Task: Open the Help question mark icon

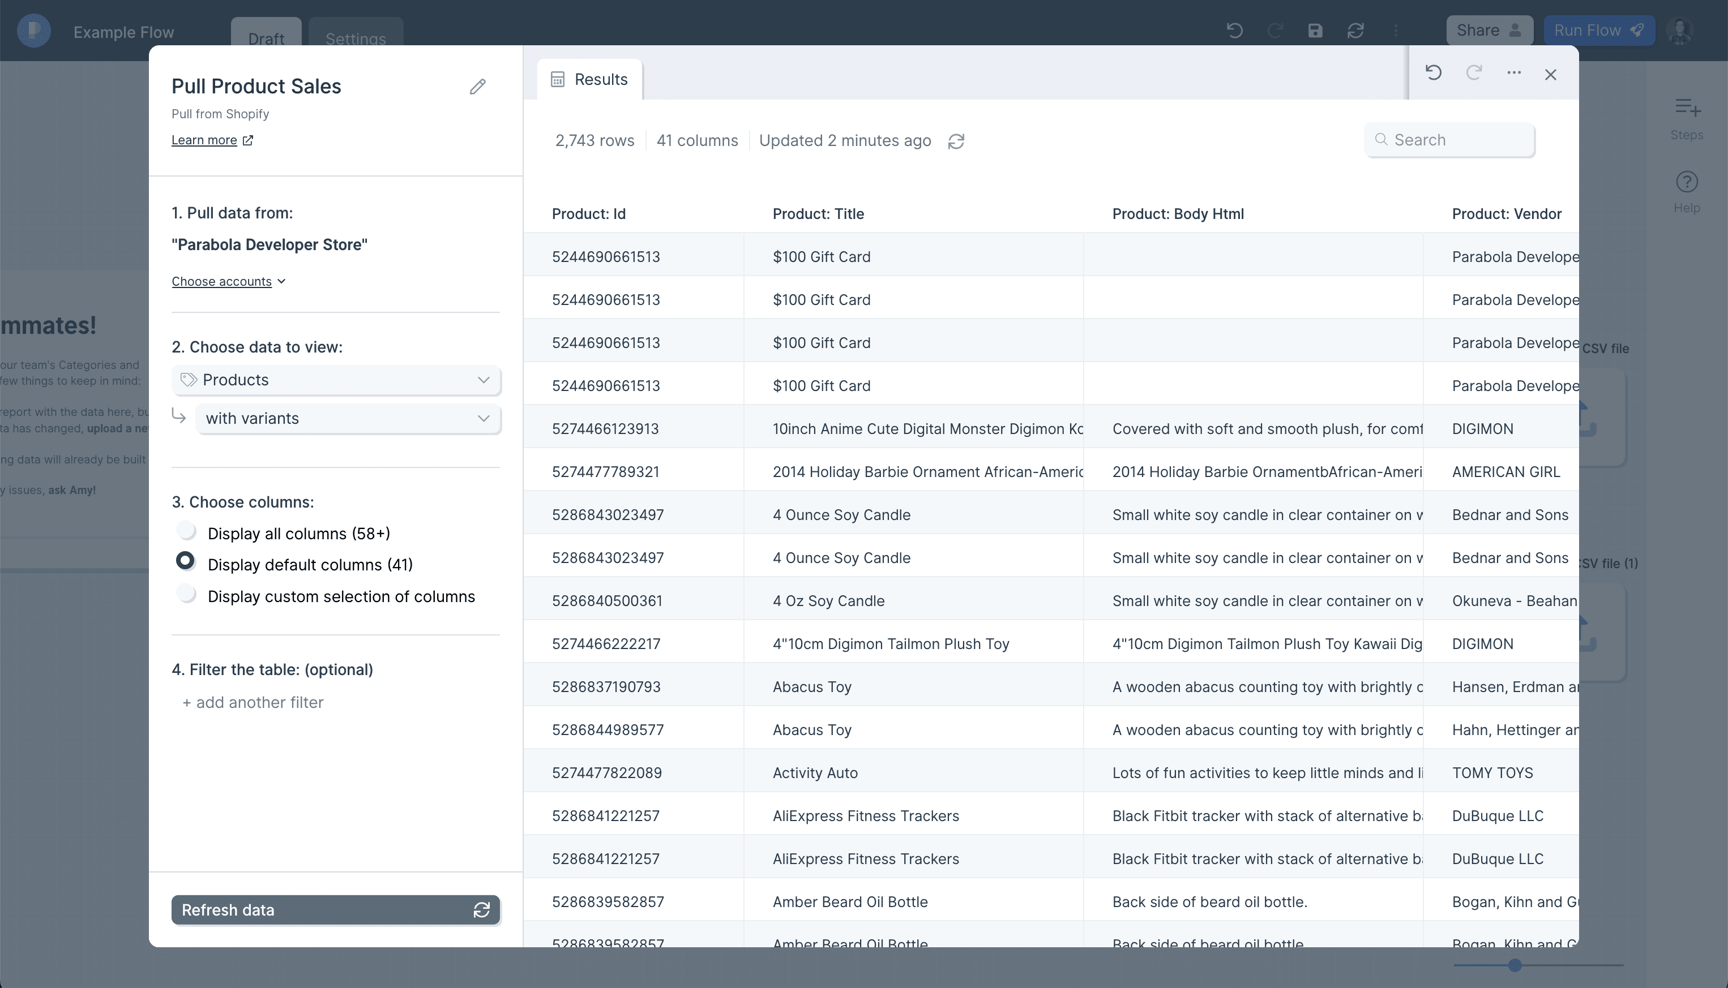Action: coord(1687,183)
